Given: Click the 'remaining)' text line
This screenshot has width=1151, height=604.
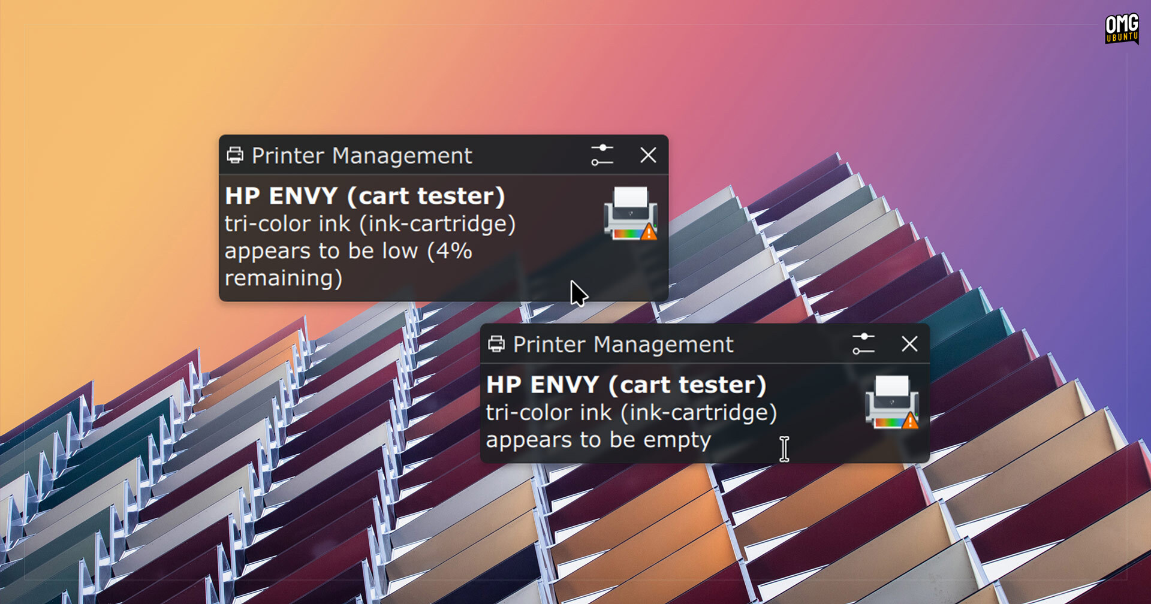Looking at the screenshot, I should [284, 279].
